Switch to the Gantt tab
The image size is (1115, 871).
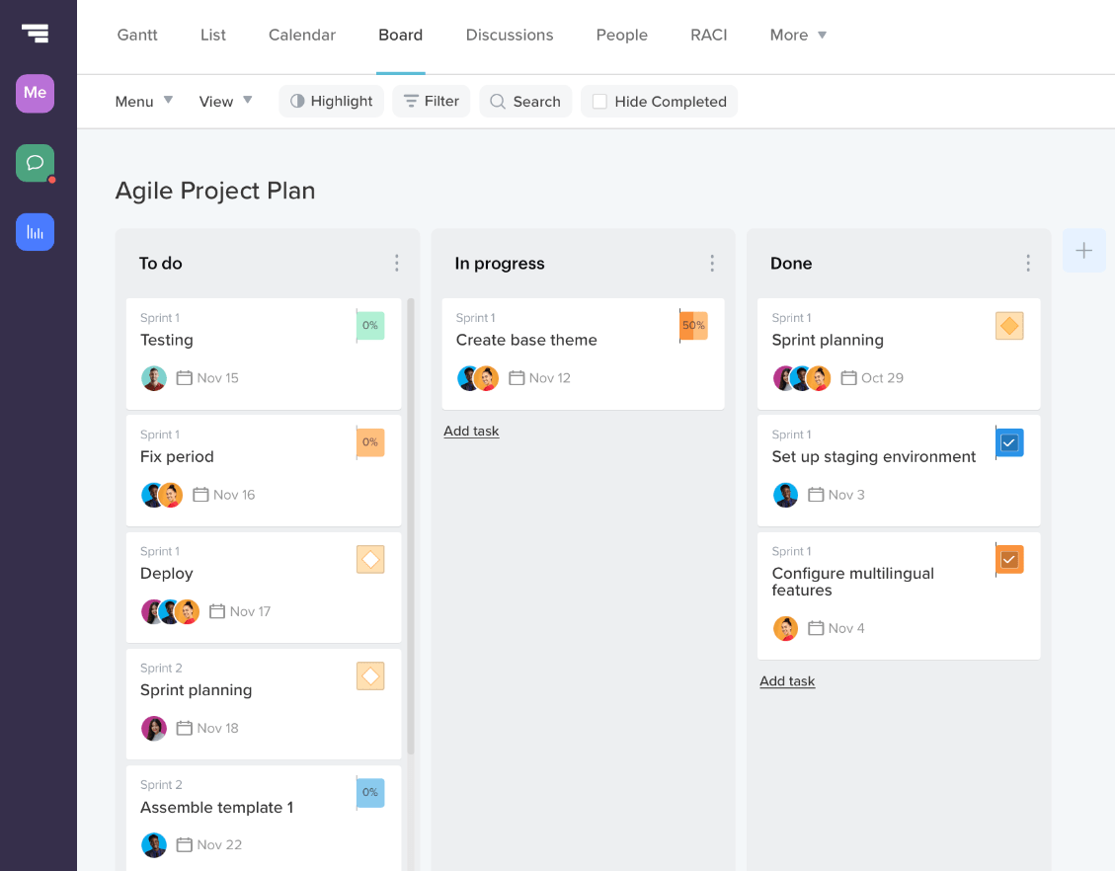click(137, 35)
